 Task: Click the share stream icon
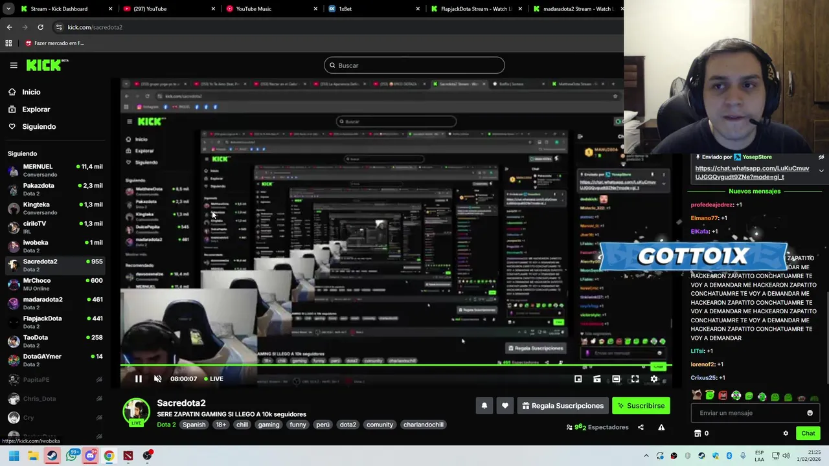point(641,427)
